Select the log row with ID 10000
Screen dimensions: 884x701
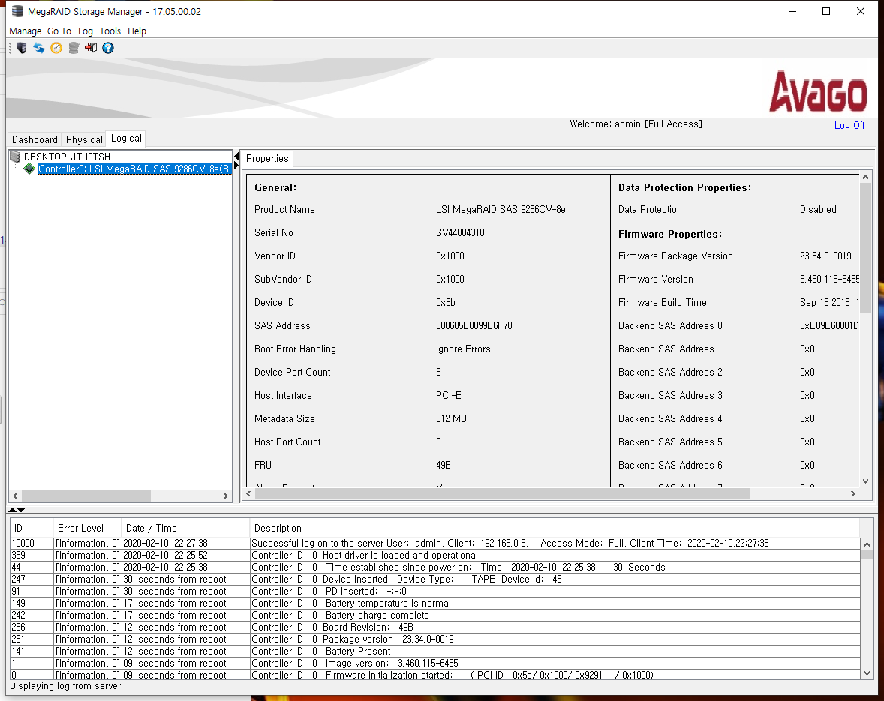[435, 544]
